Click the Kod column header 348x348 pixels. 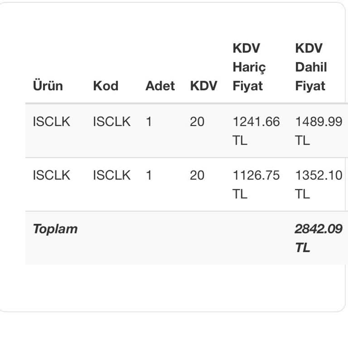(106, 86)
